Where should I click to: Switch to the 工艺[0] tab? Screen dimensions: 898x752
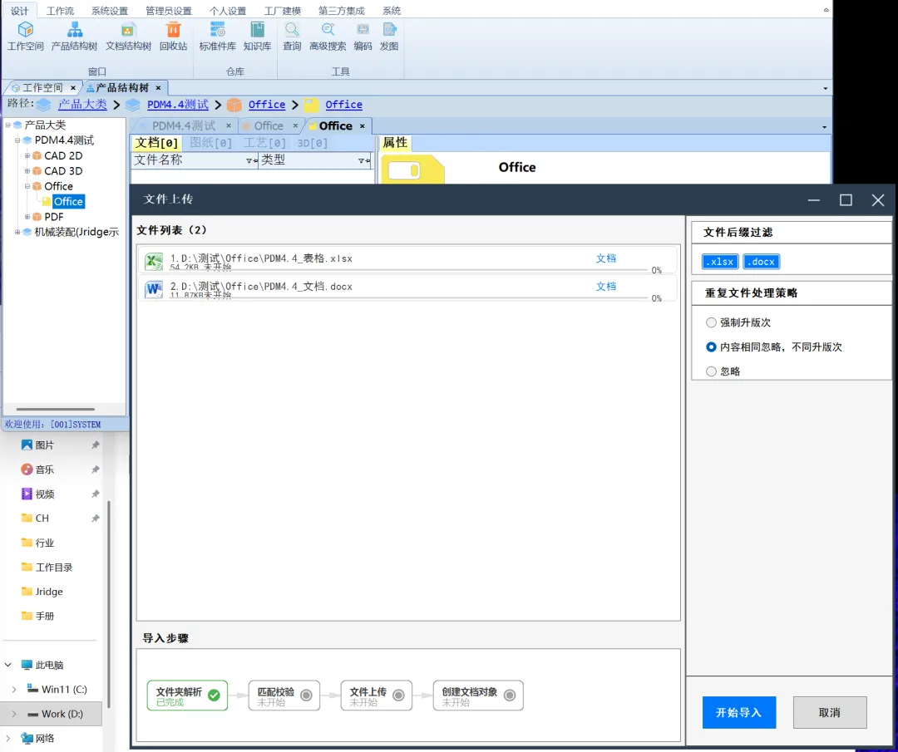click(264, 143)
